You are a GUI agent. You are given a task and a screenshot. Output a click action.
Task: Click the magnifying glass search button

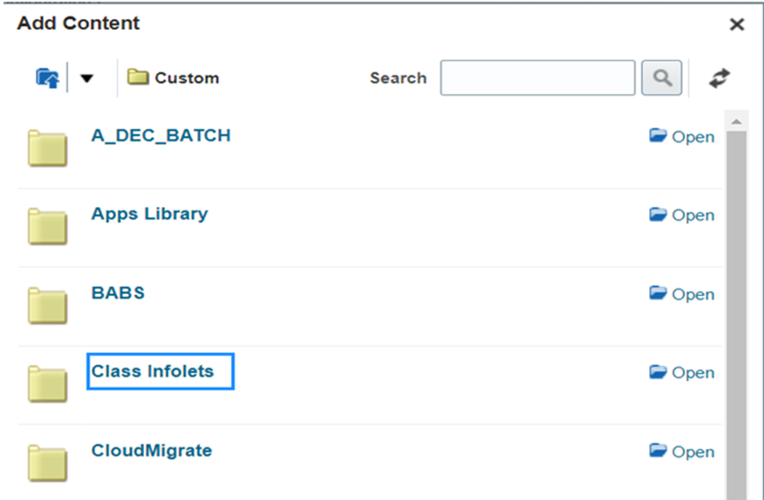[661, 78]
